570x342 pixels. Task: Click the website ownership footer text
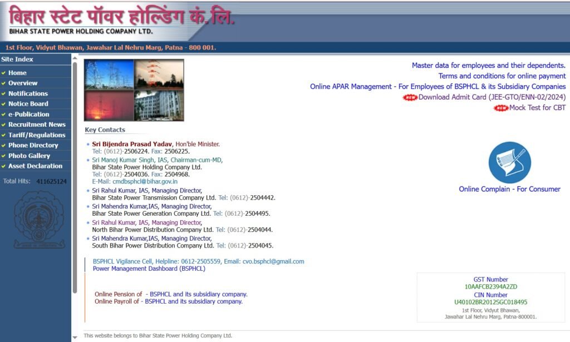coord(158,336)
